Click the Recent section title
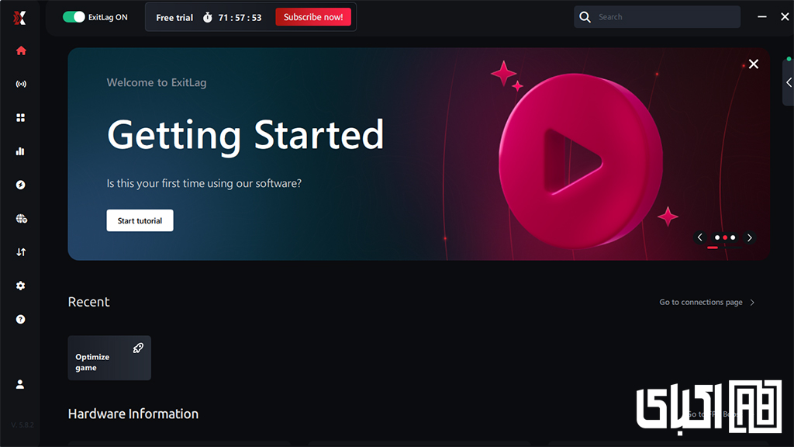Image resolution: width=794 pixels, height=447 pixels. coord(88,302)
